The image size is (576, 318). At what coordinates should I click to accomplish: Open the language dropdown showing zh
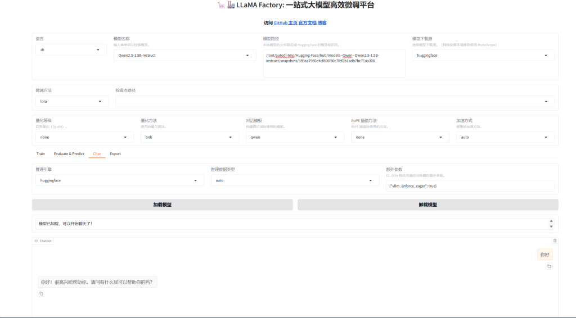pyautogui.click(x=71, y=49)
